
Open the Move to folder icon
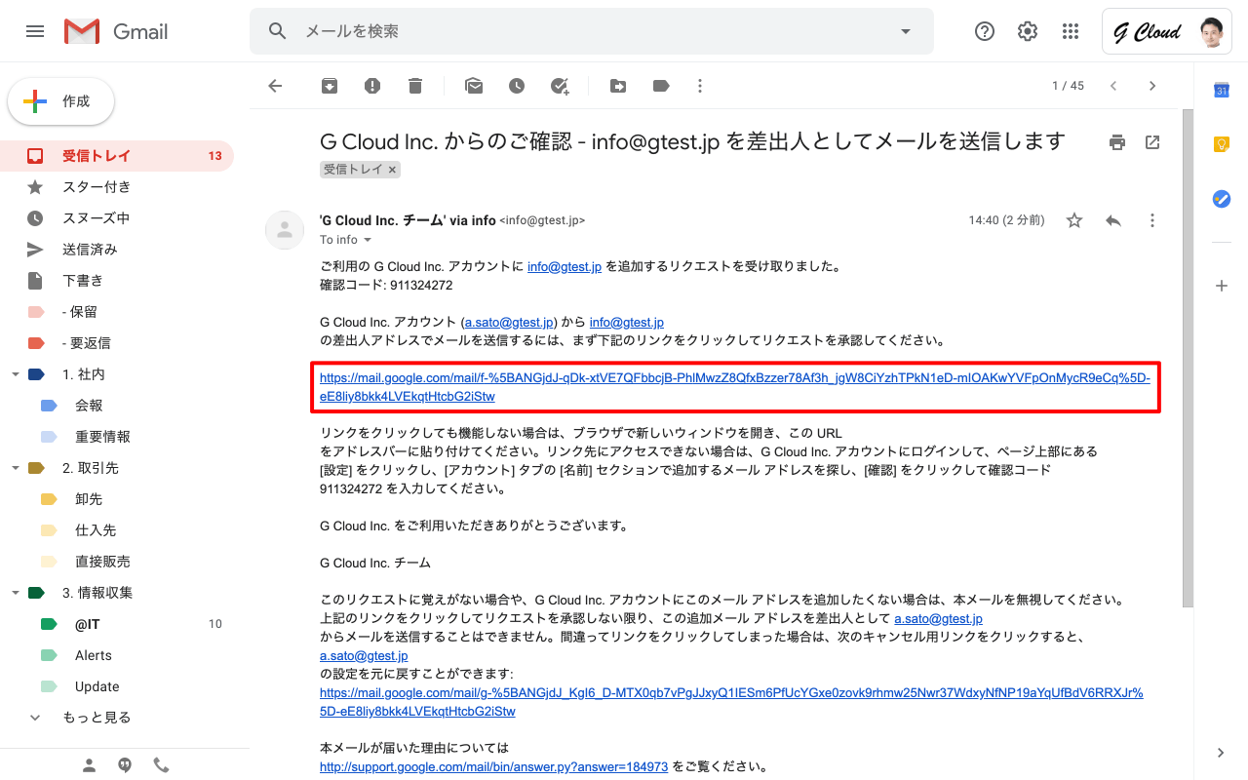coord(618,86)
